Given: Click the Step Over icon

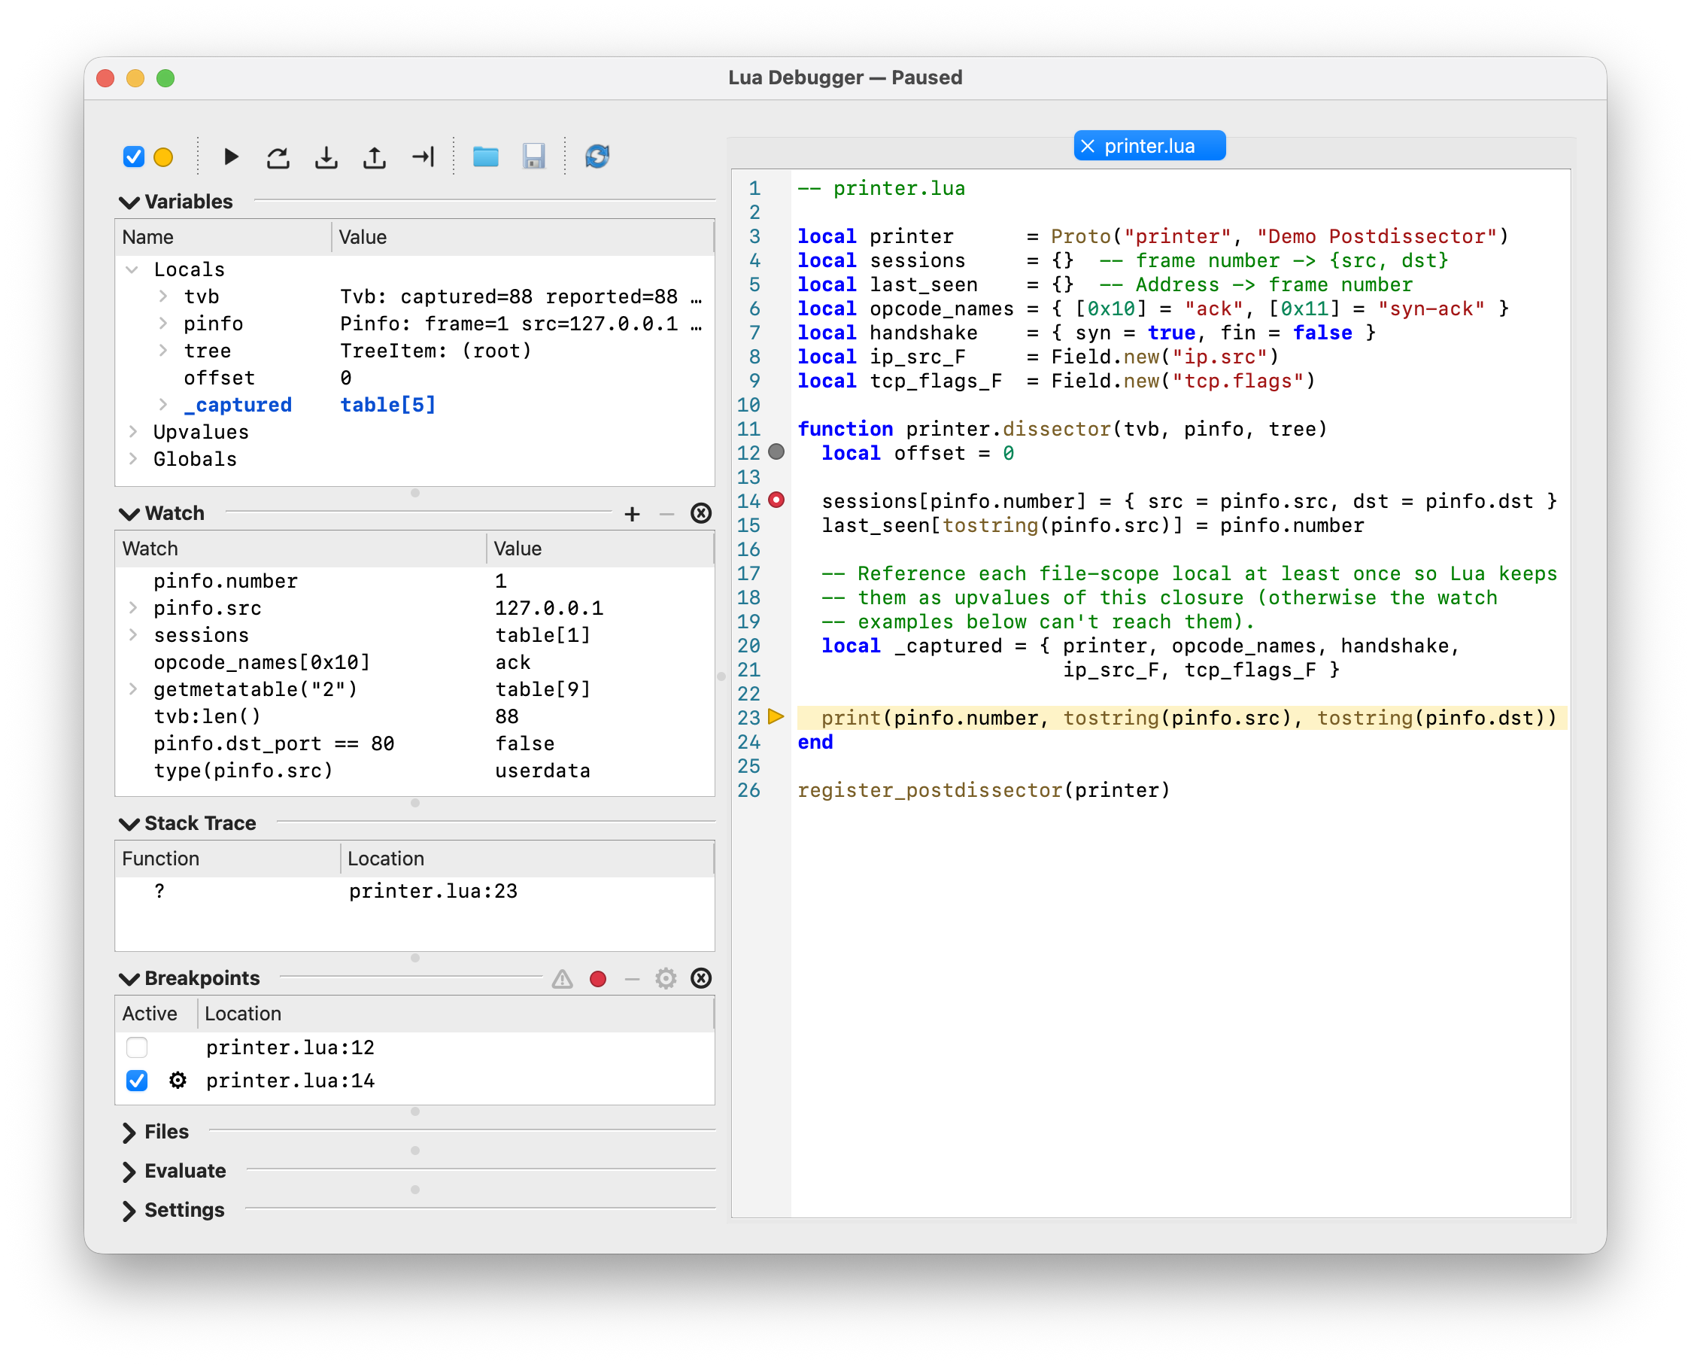Looking at the screenshot, I should (x=278, y=157).
